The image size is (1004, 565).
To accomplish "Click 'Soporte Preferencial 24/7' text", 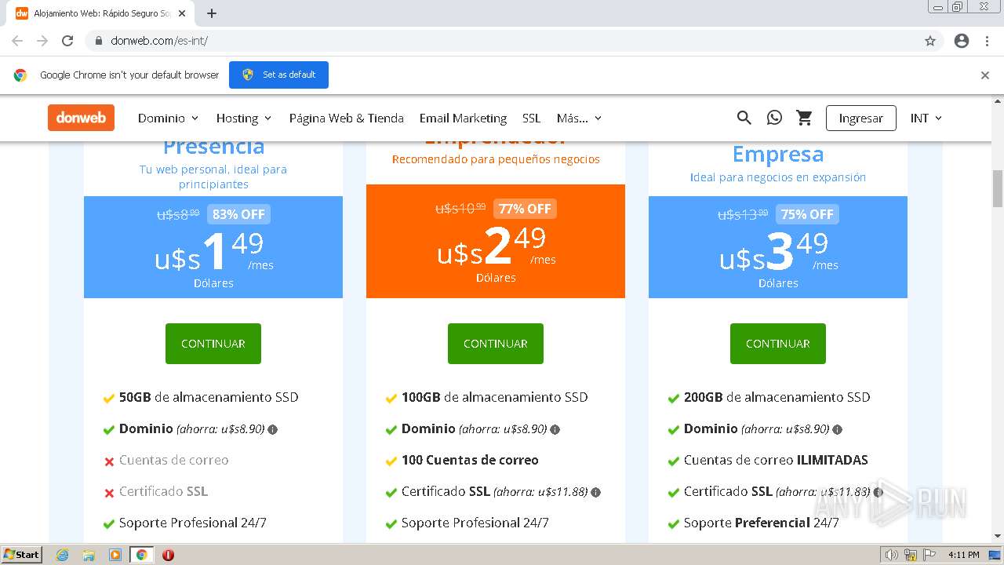I will pos(762,523).
